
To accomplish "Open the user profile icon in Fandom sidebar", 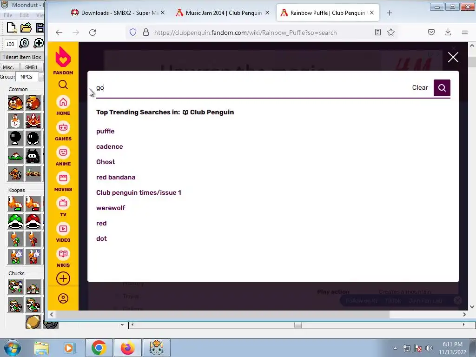I will click(63, 298).
